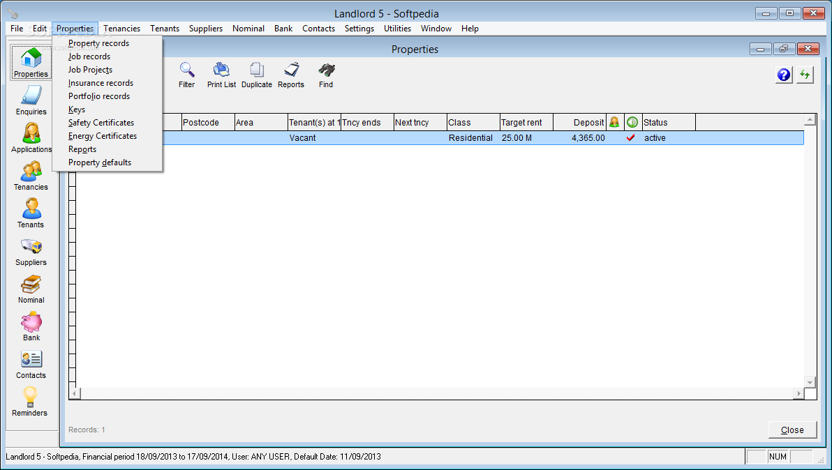Click the green refresh arrows icon

coord(805,75)
